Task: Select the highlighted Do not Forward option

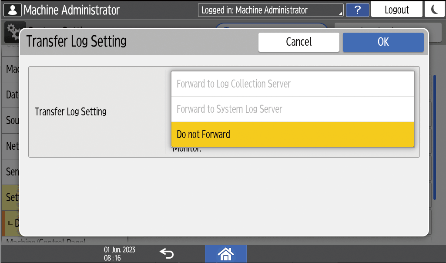Action: (x=292, y=134)
